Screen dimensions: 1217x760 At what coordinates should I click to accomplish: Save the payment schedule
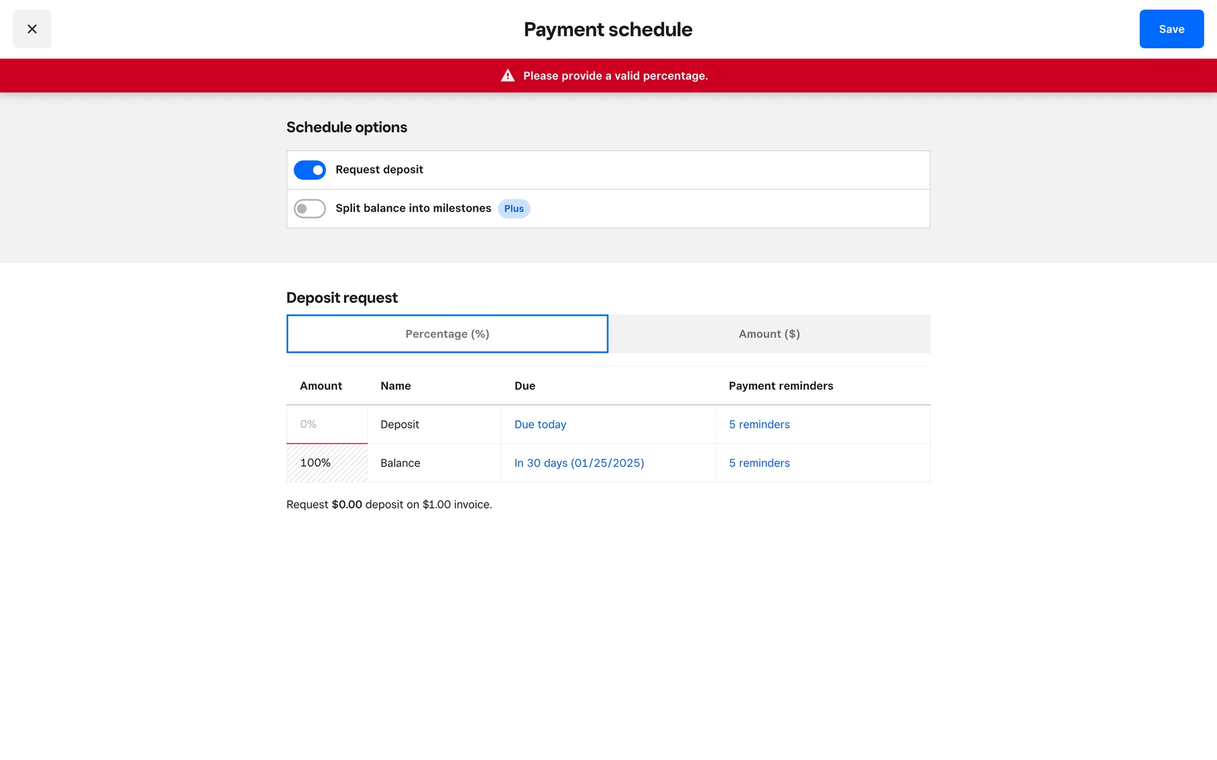point(1171,29)
